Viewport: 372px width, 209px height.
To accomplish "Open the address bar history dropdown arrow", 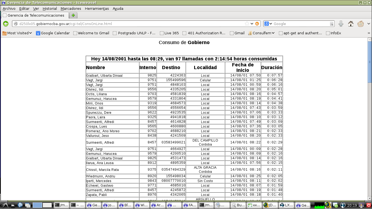I will pos(252,24).
